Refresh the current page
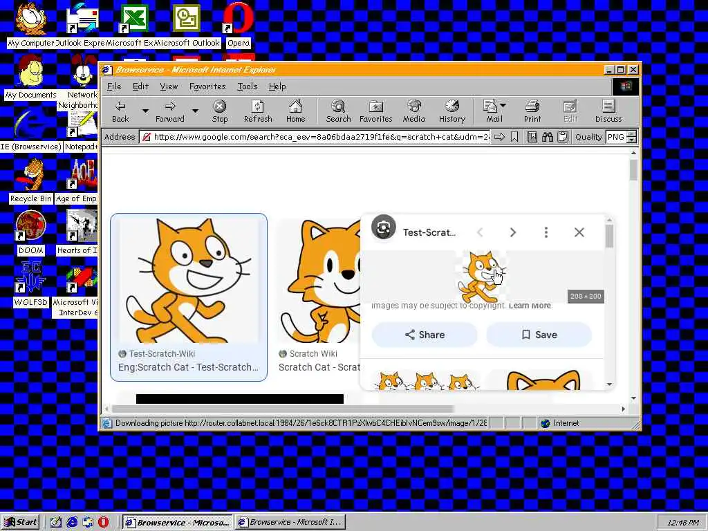708x531 pixels. tap(258, 111)
